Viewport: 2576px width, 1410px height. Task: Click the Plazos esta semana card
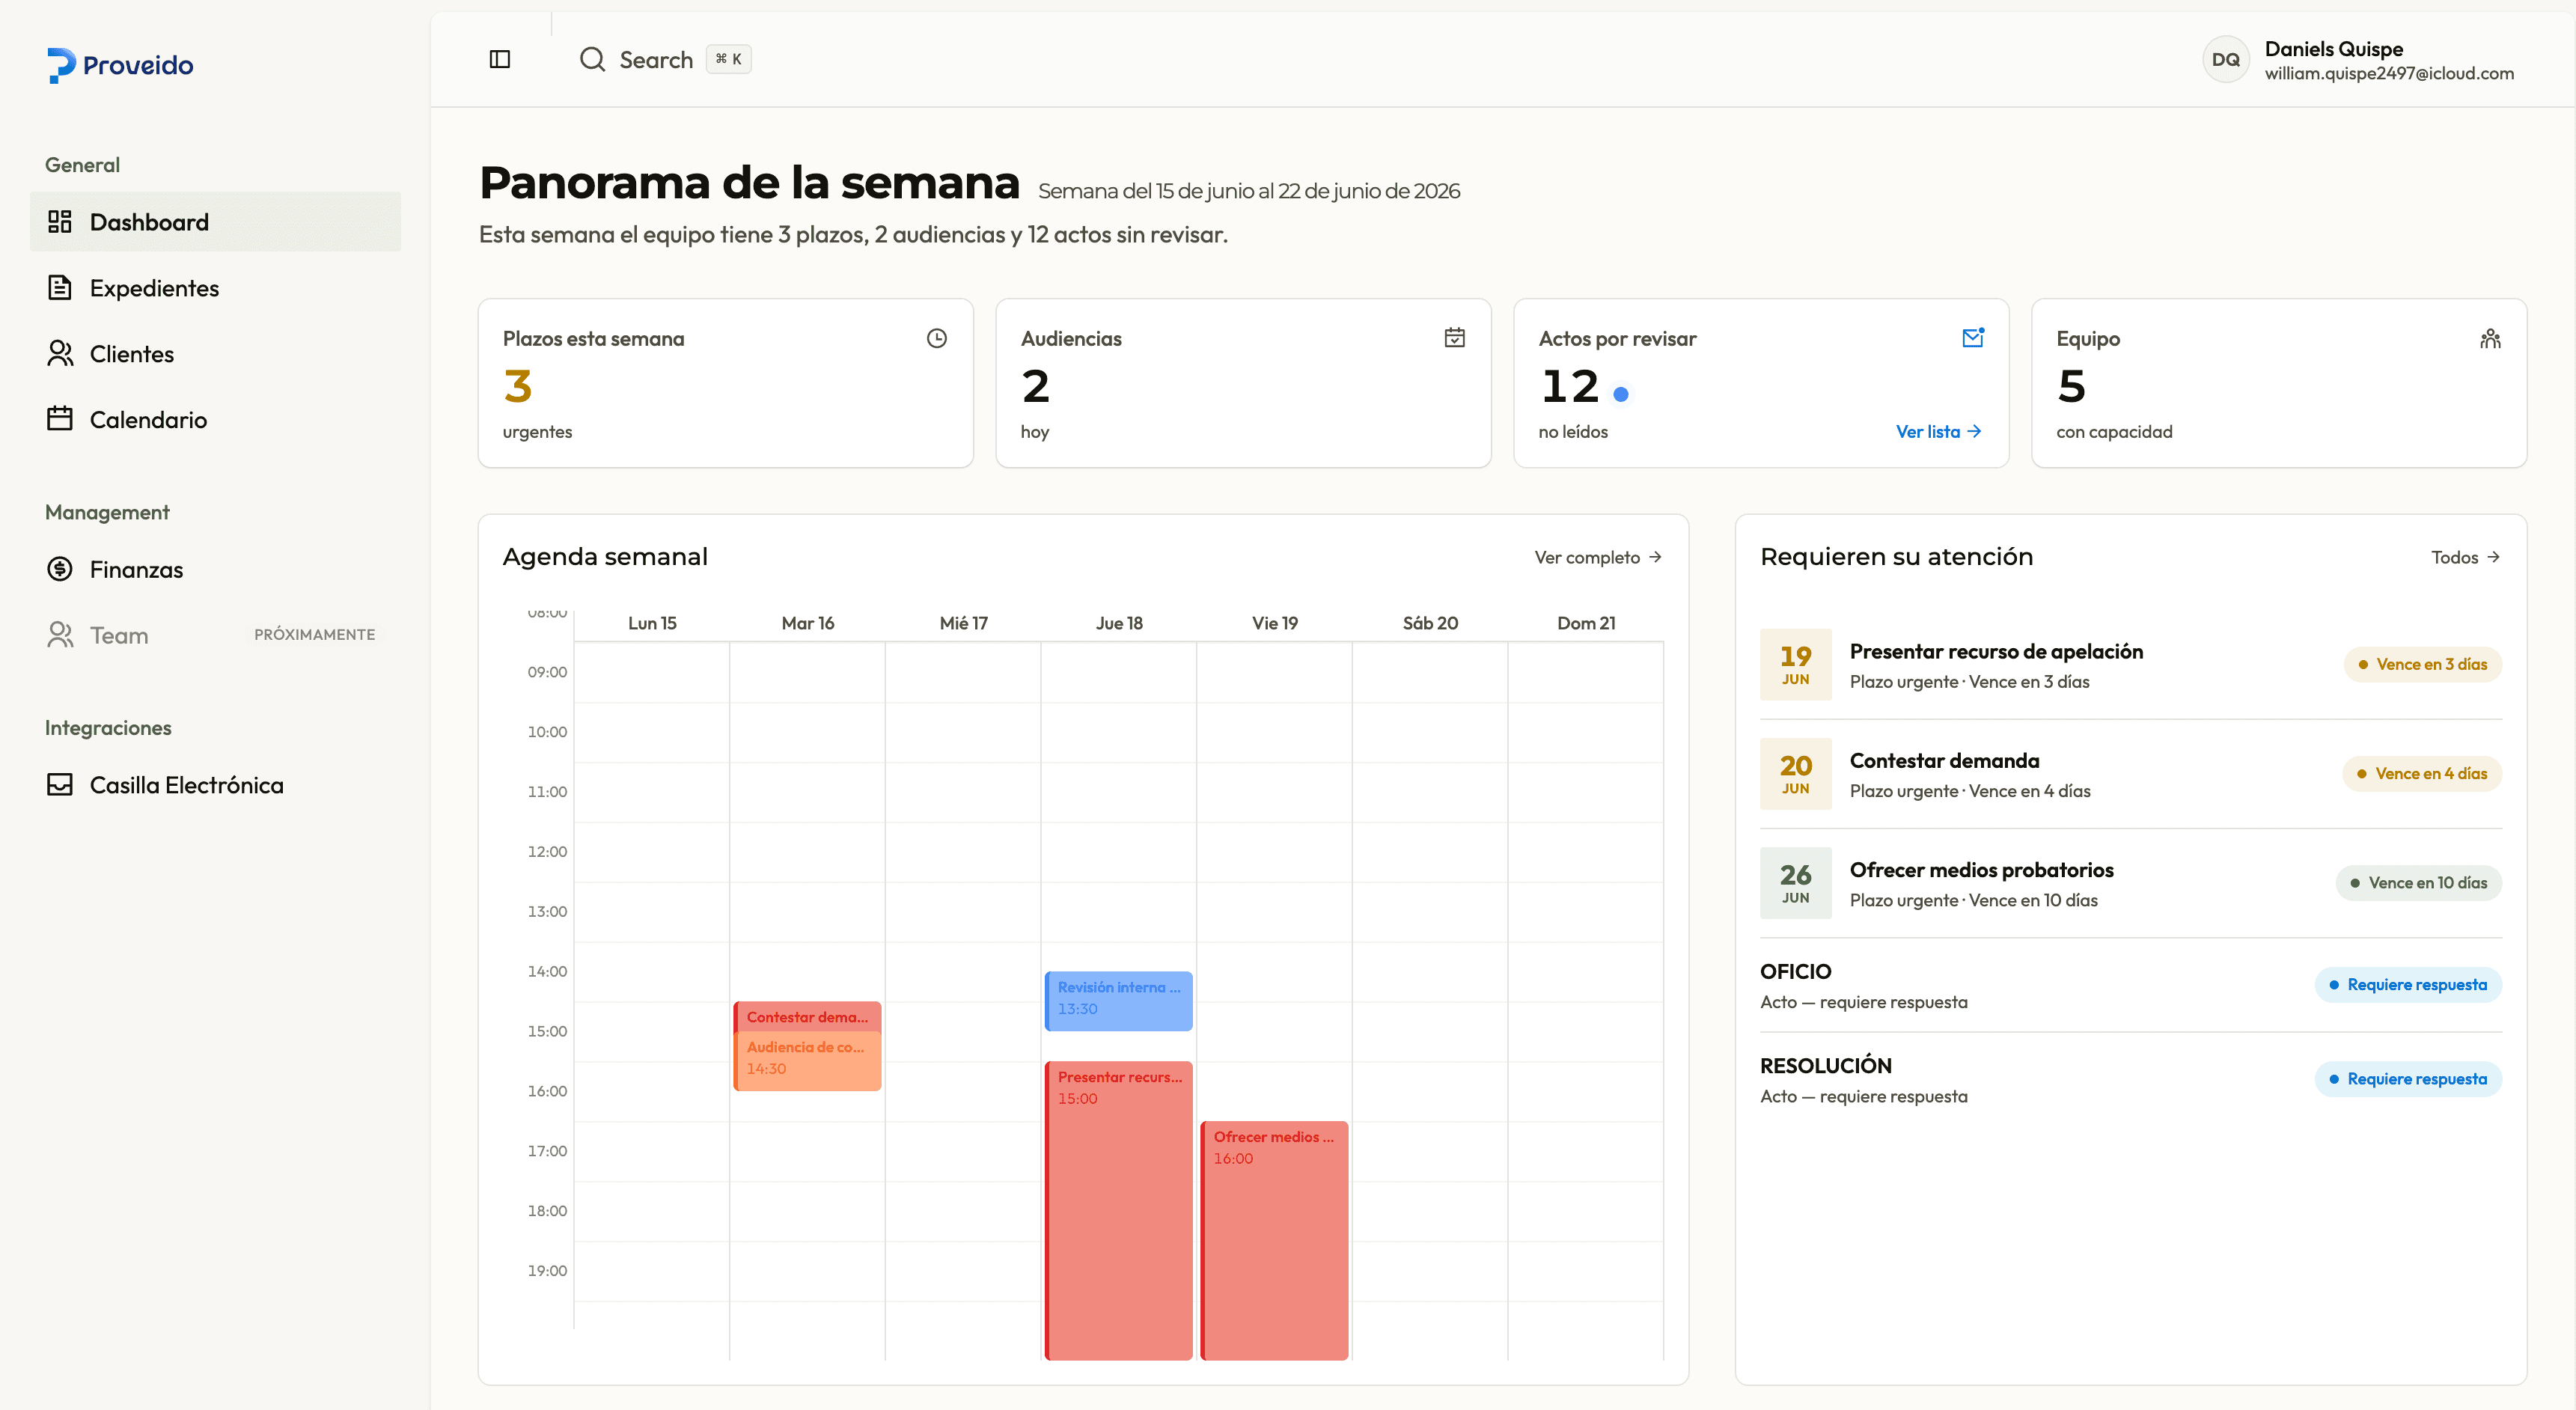726,383
